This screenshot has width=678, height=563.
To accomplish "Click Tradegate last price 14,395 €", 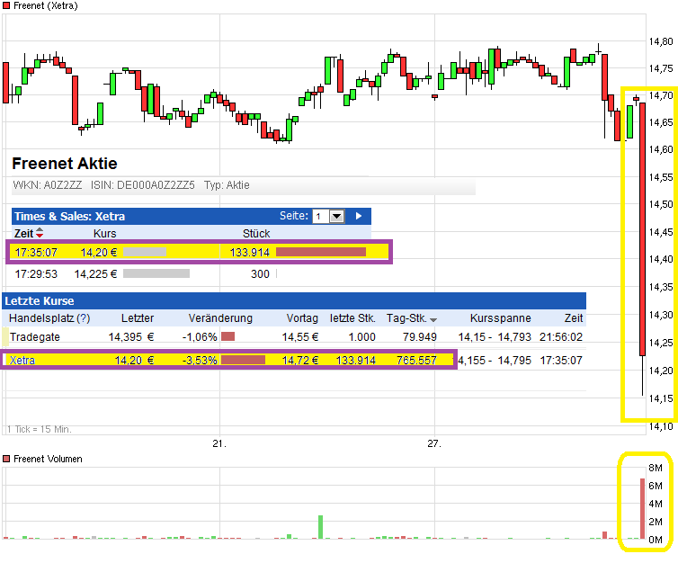I will click(131, 337).
